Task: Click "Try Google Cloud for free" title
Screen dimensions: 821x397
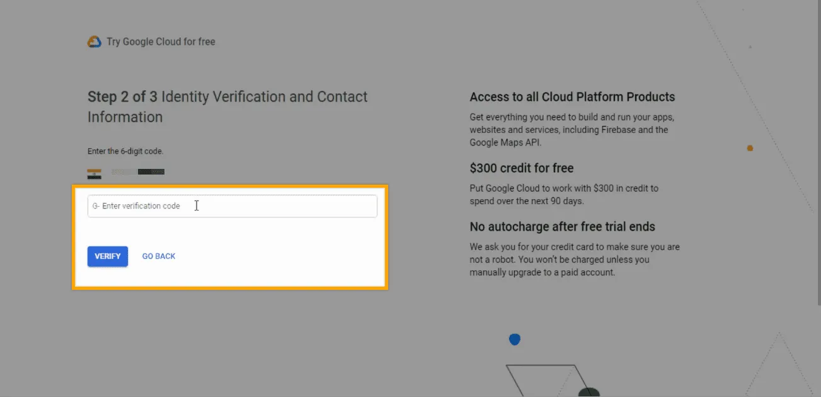Action: click(x=161, y=42)
